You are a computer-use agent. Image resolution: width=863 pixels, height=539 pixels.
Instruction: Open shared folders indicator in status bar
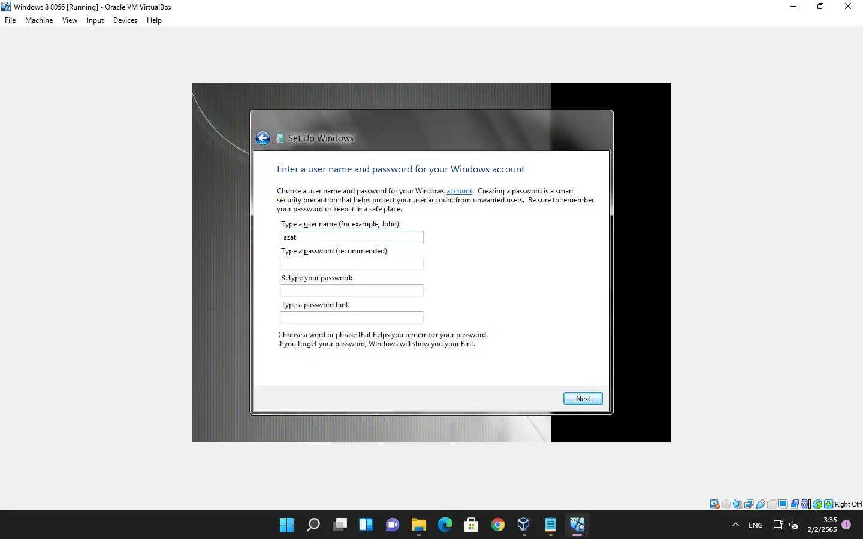point(772,504)
